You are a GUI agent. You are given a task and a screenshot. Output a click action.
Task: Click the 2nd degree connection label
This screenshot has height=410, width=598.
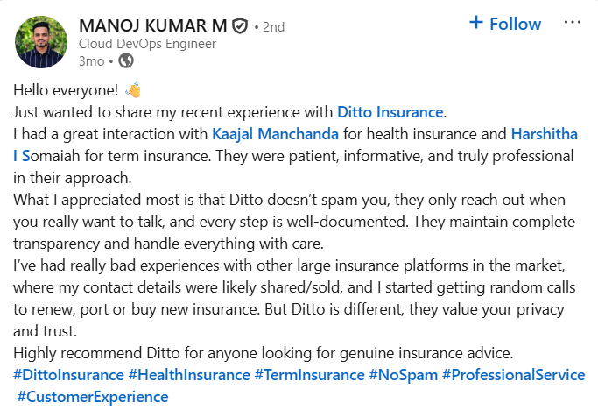click(x=273, y=27)
